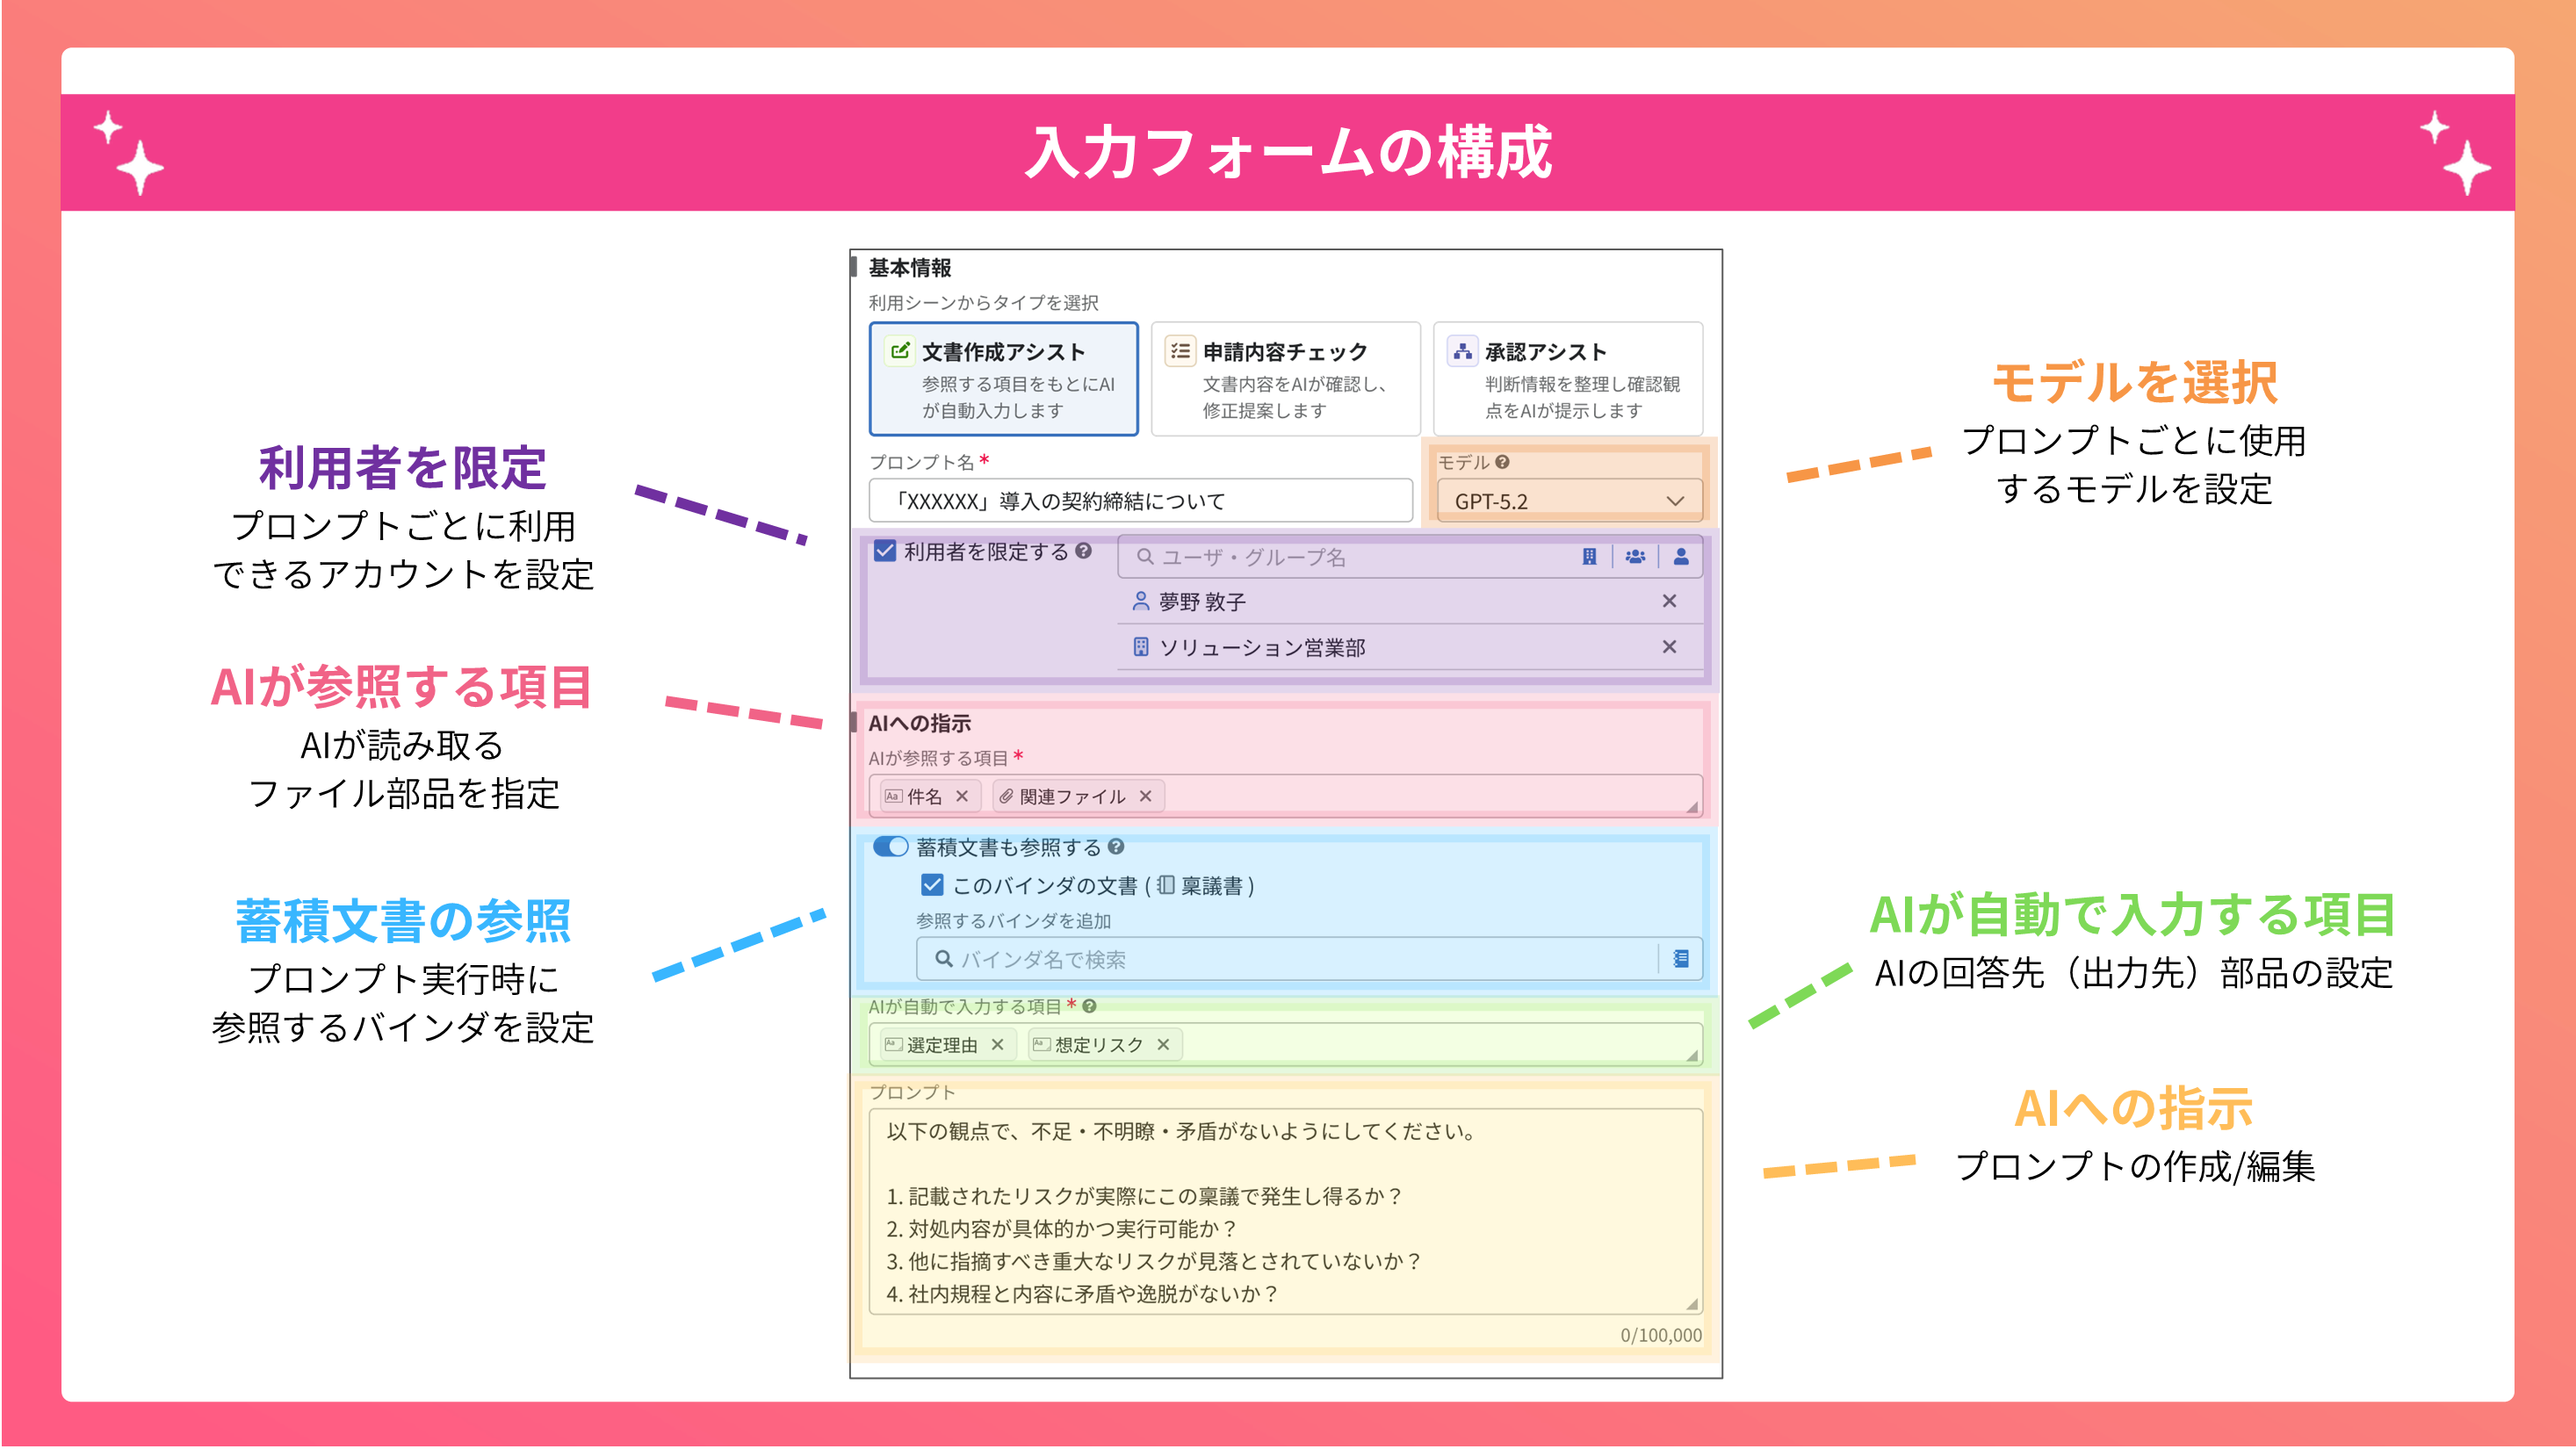Viewport: 2576px width, 1449px height.
Task: Click the person icon beside 夢野 敦子
Action: click(1140, 601)
